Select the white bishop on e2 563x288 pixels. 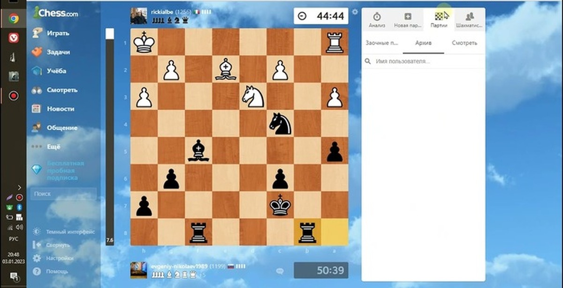click(x=226, y=70)
